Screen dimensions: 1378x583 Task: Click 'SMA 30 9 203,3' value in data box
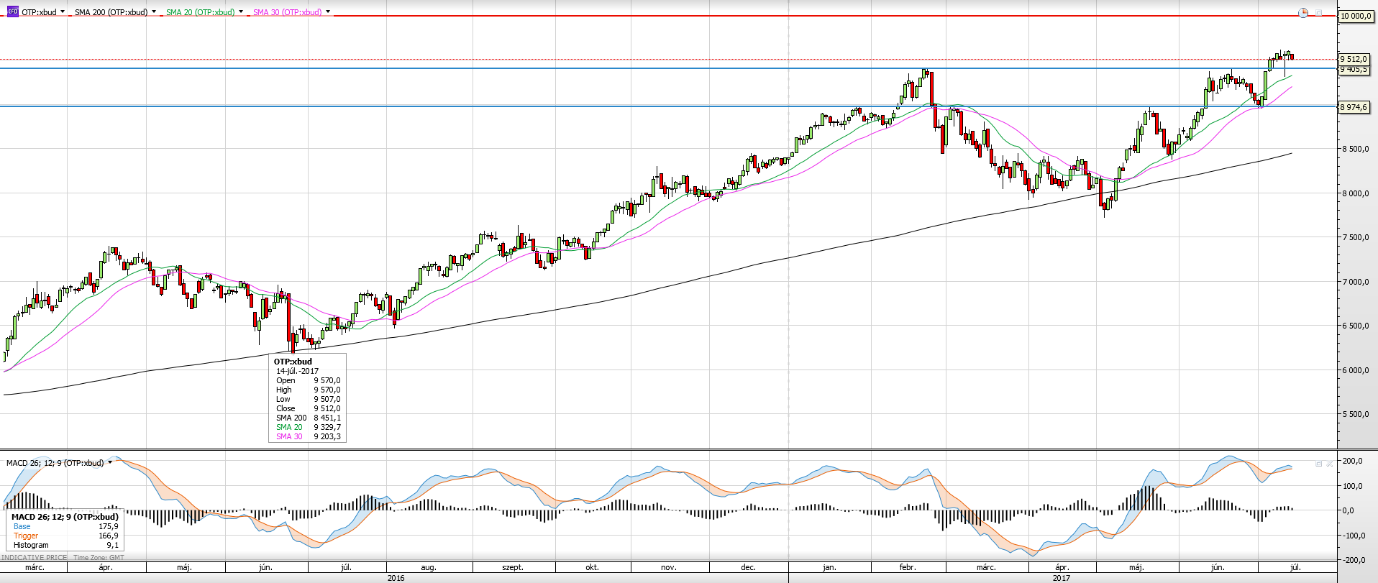tap(327, 436)
